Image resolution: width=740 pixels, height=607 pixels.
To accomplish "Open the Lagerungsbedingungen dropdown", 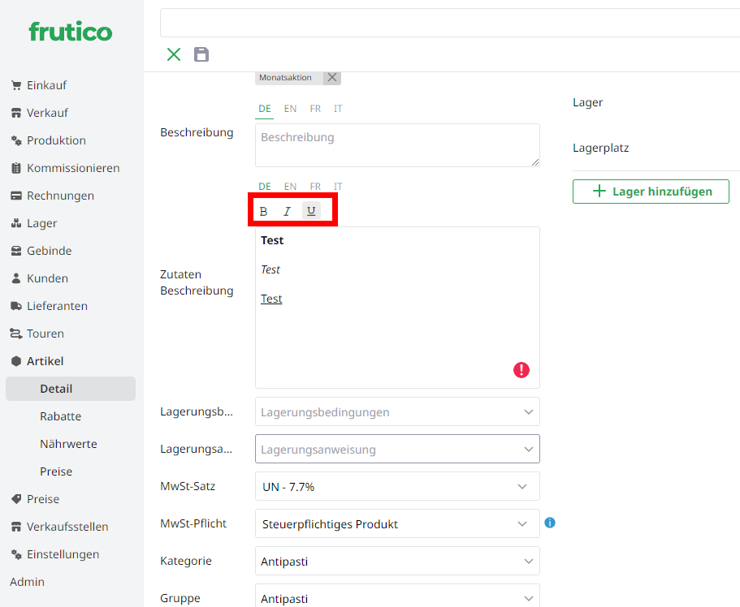I will (x=397, y=411).
